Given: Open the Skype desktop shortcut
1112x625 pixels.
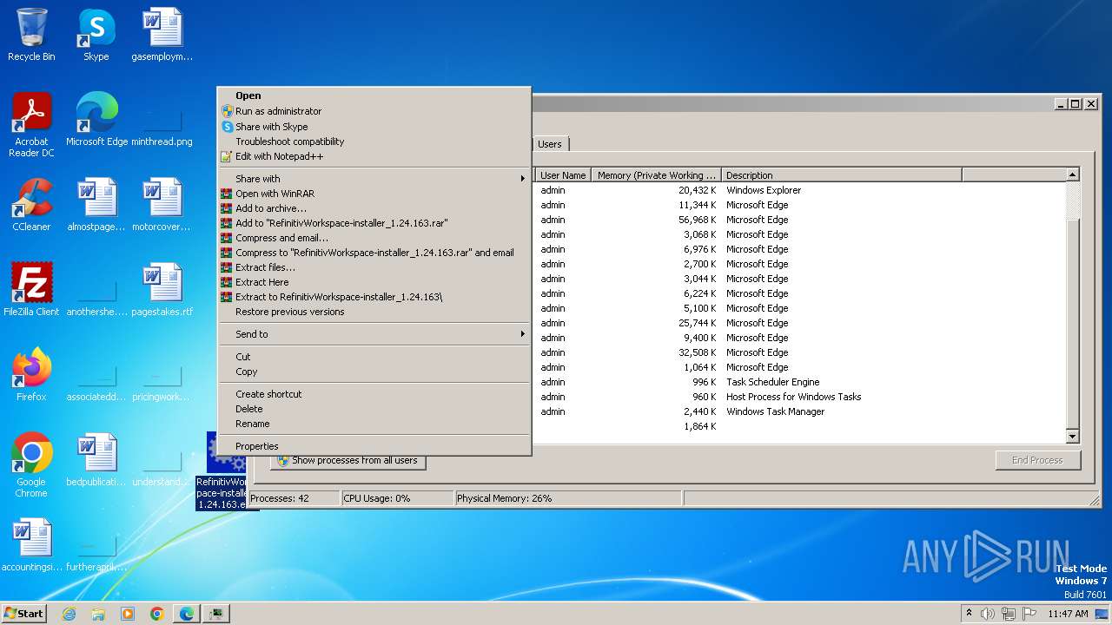Looking at the screenshot, I should (96, 35).
